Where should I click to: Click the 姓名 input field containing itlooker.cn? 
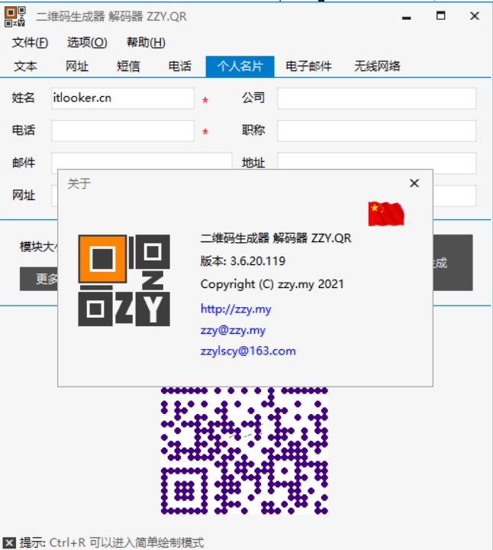click(123, 99)
